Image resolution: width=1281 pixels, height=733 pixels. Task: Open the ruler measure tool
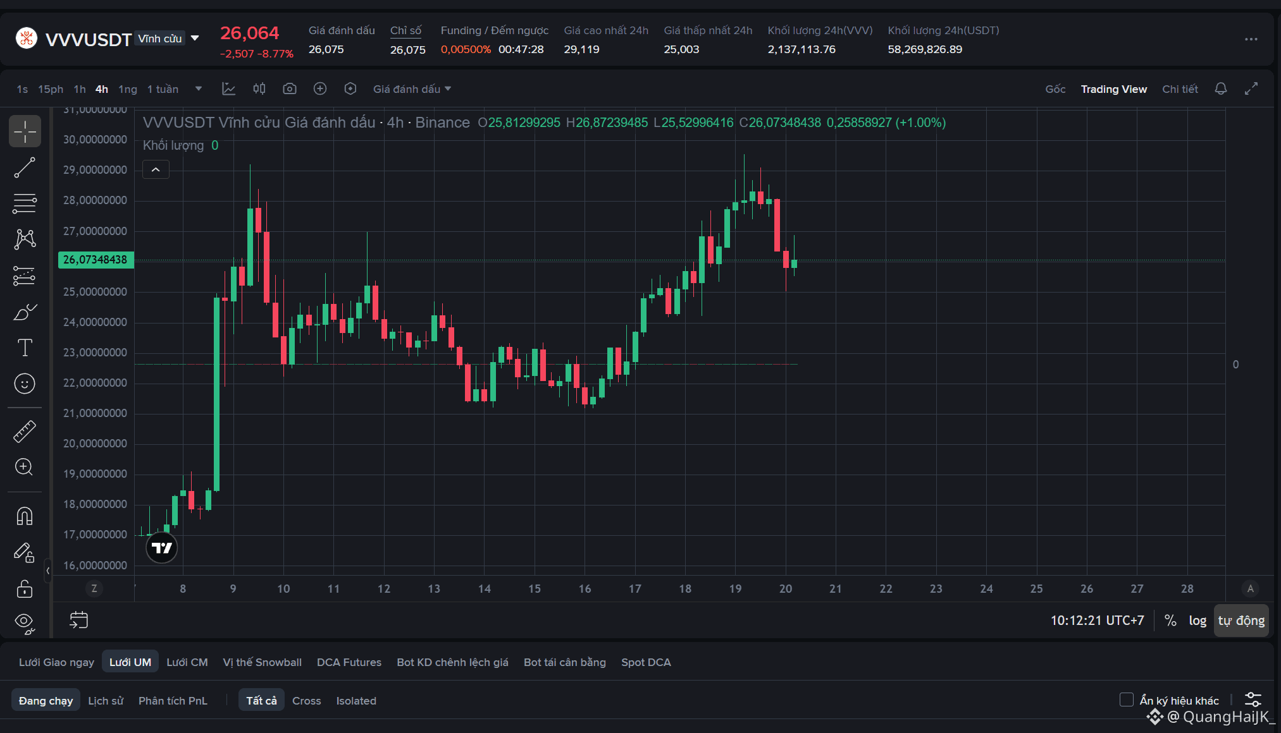point(25,432)
